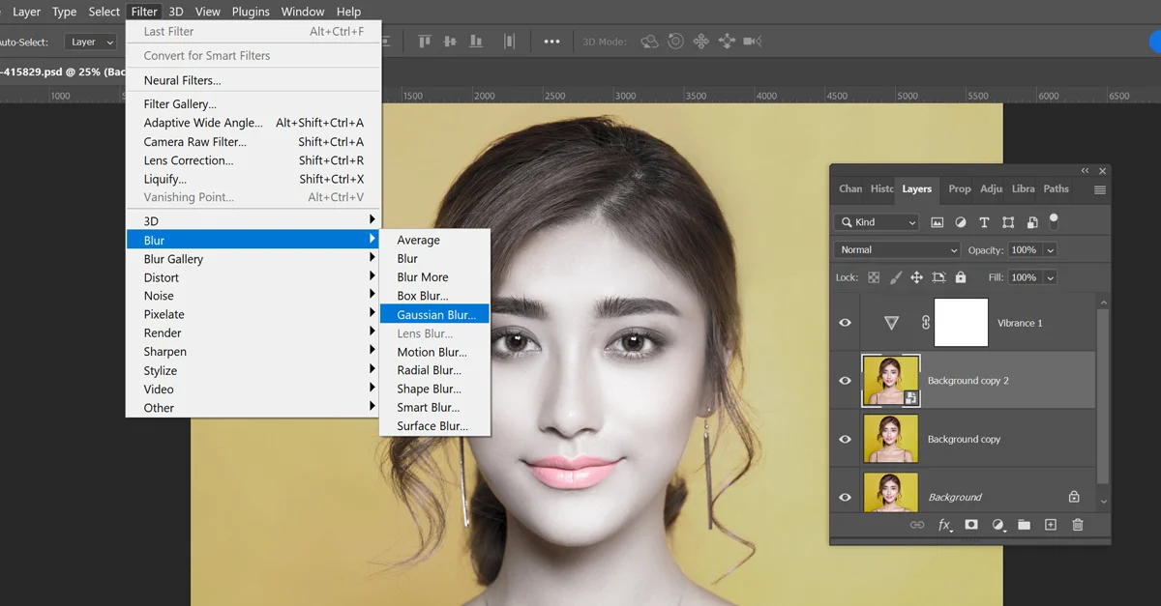This screenshot has width=1161, height=606.
Task: Click prevent artboard auto-nesting lock icon
Action: [938, 277]
